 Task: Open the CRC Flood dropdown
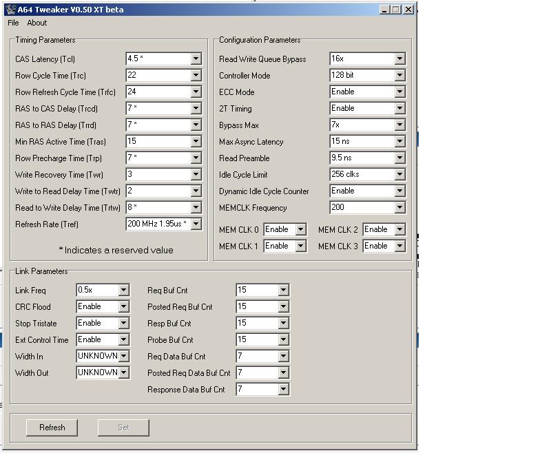(x=124, y=306)
